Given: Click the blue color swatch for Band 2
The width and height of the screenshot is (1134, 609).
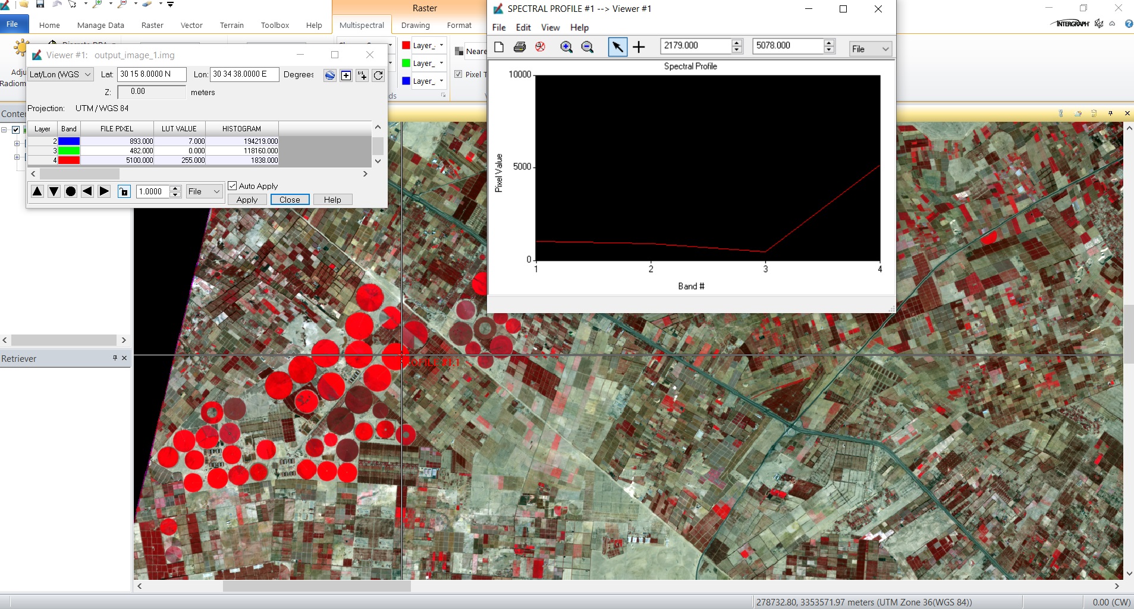Looking at the screenshot, I should (x=70, y=141).
